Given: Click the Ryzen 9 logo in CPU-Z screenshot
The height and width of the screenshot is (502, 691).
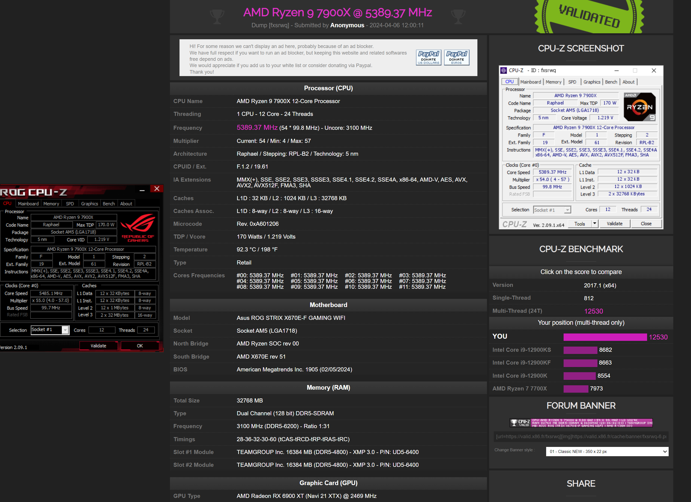Looking at the screenshot, I should click(x=639, y=107).
